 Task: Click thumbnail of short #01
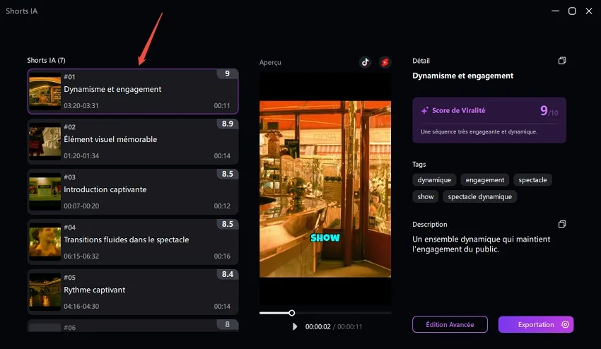point(45,92)
